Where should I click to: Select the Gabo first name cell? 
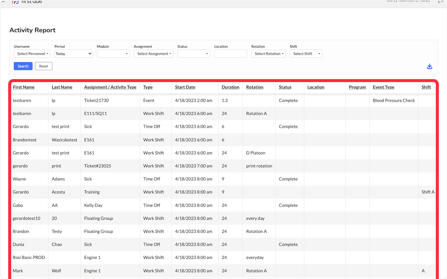click(x=18, y=205)
